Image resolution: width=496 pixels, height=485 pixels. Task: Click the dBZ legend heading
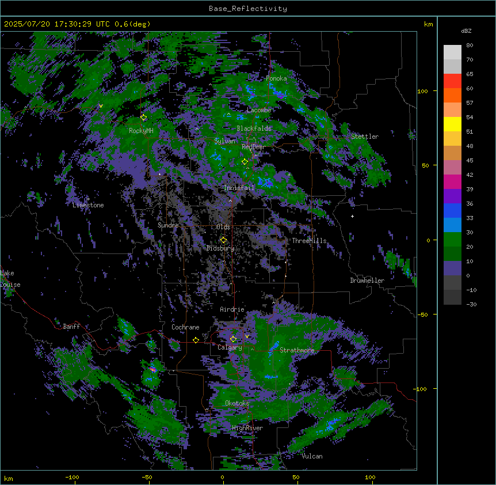pyautogui.click(x=466, y=31)
